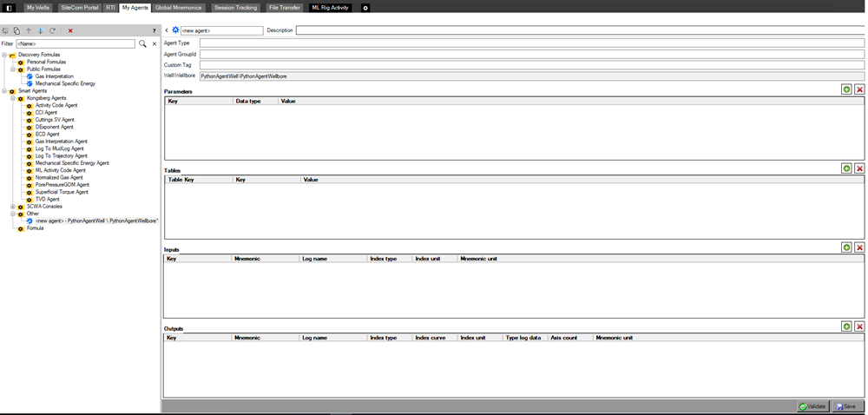Collapse the Discovery Formulas tree node

[x=3, y=55]
